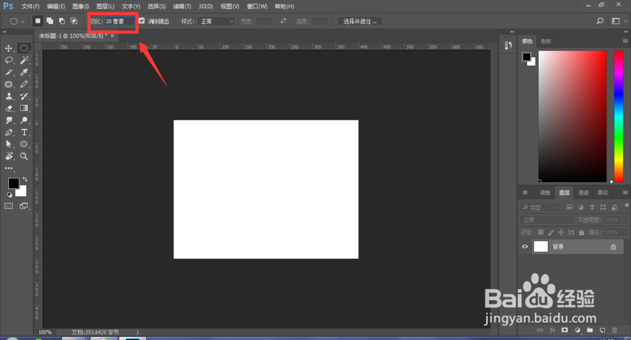Toggle lock transparent pixels in Layers panel

point(541,232)
